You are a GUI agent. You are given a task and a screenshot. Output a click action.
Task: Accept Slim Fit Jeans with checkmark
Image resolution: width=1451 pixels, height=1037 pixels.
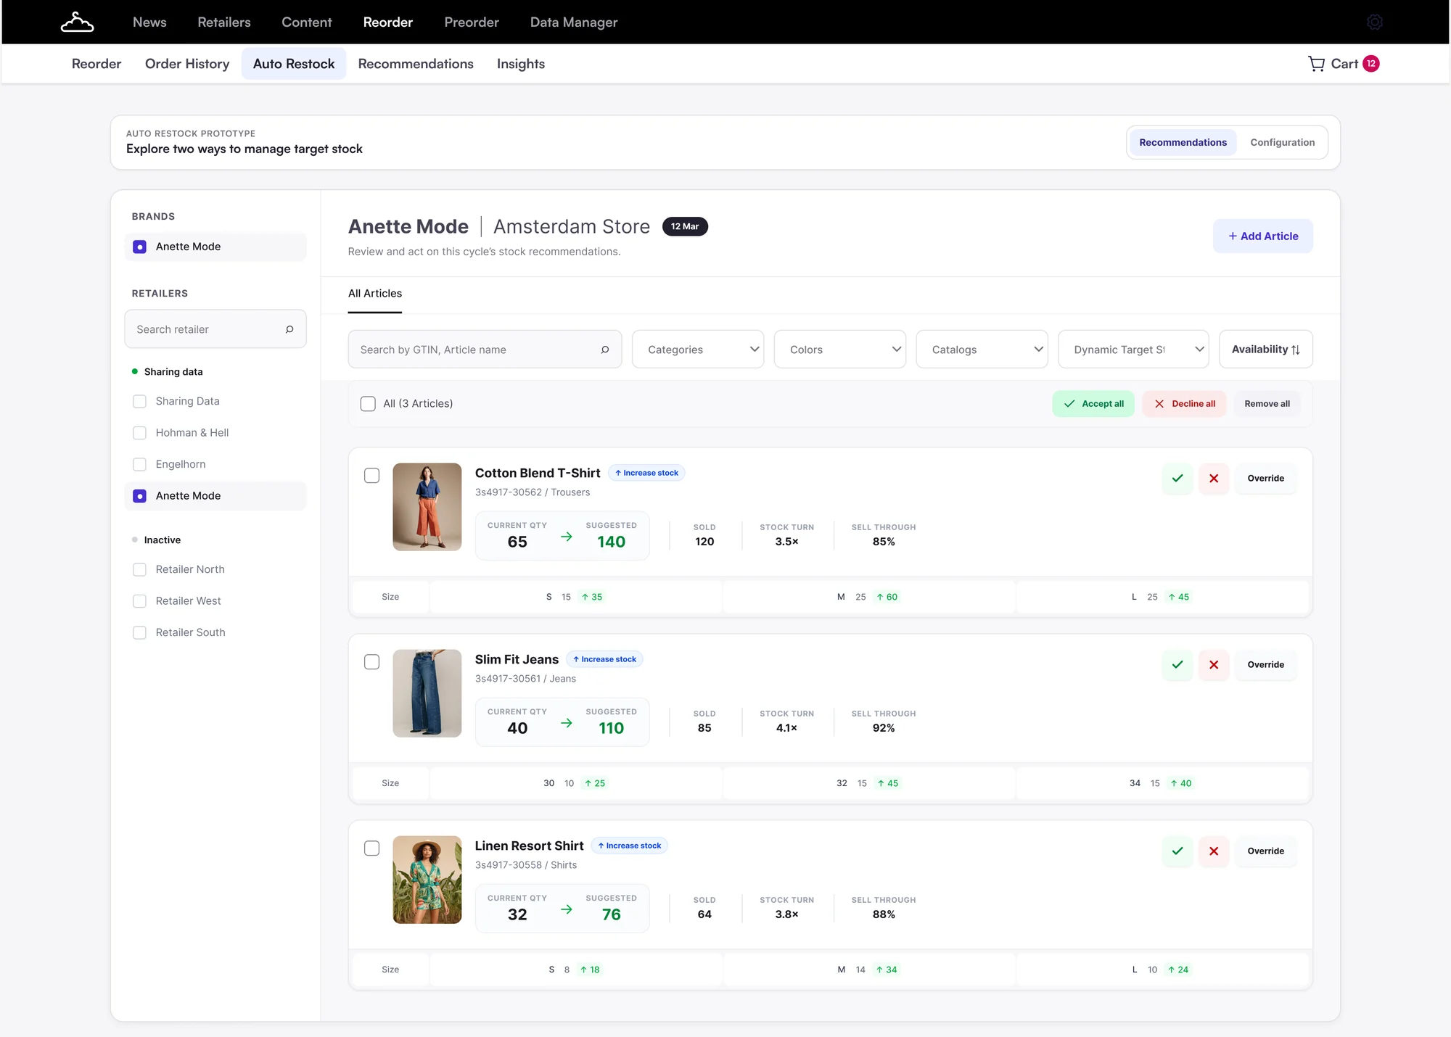(1177, 665)
